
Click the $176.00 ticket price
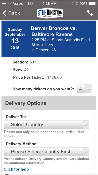54,77
